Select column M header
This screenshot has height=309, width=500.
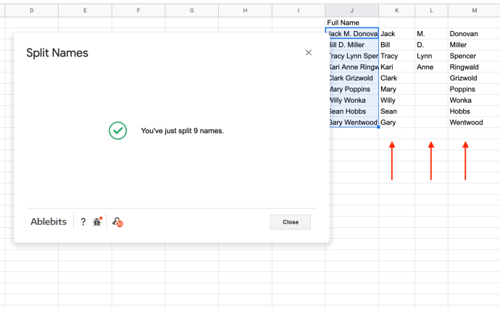click(x=474, y=10)
